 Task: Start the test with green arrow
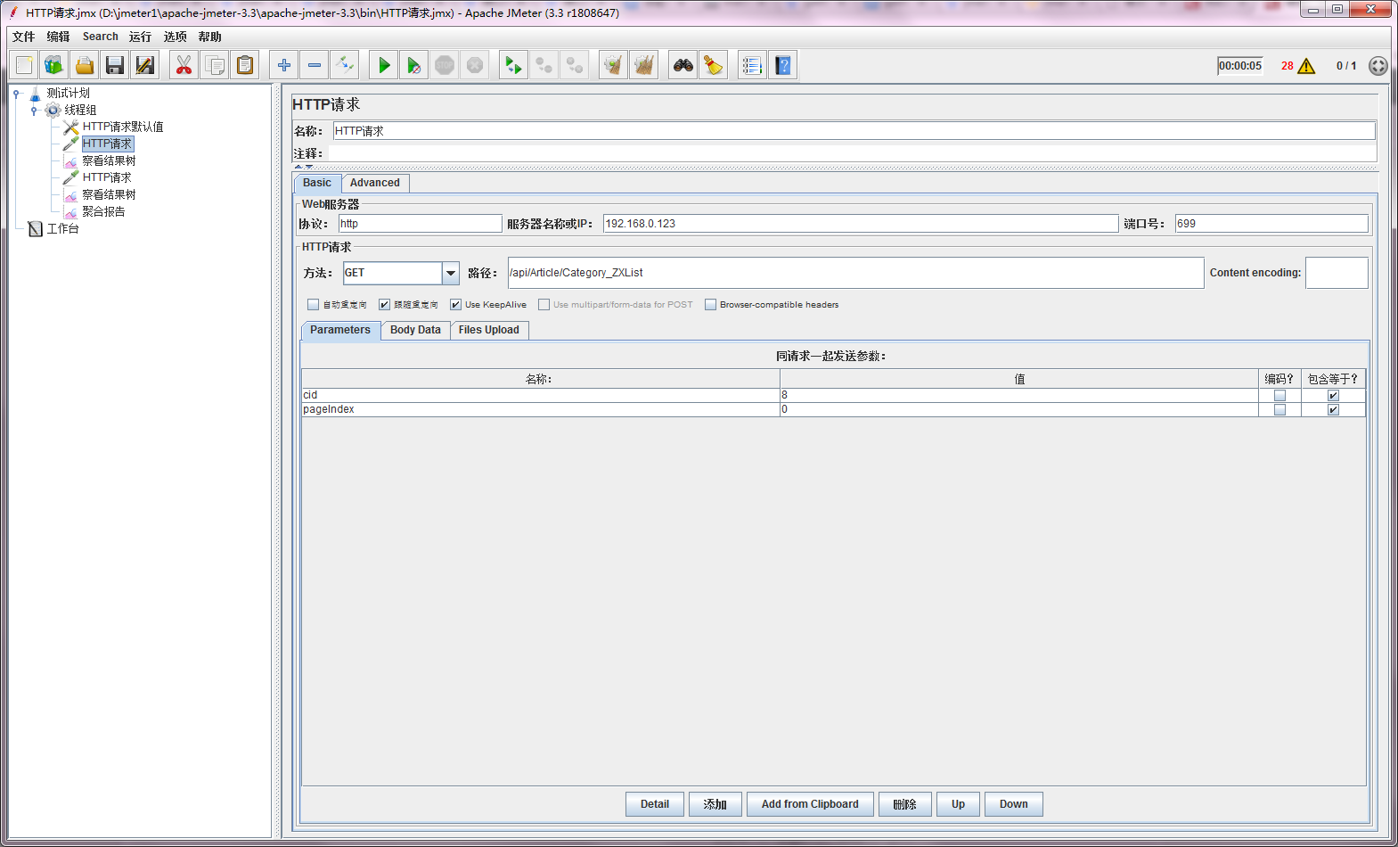[384, 65]
